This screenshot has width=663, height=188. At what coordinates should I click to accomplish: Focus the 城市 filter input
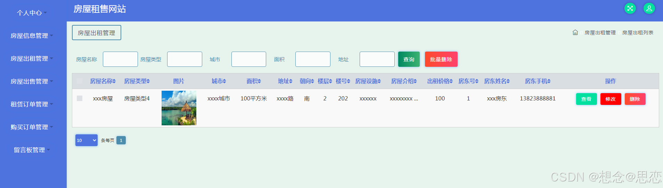tap(249, 59)
